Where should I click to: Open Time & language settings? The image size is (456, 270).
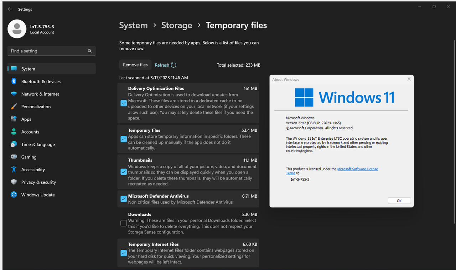pyautogui.click(x=52, y=144)
